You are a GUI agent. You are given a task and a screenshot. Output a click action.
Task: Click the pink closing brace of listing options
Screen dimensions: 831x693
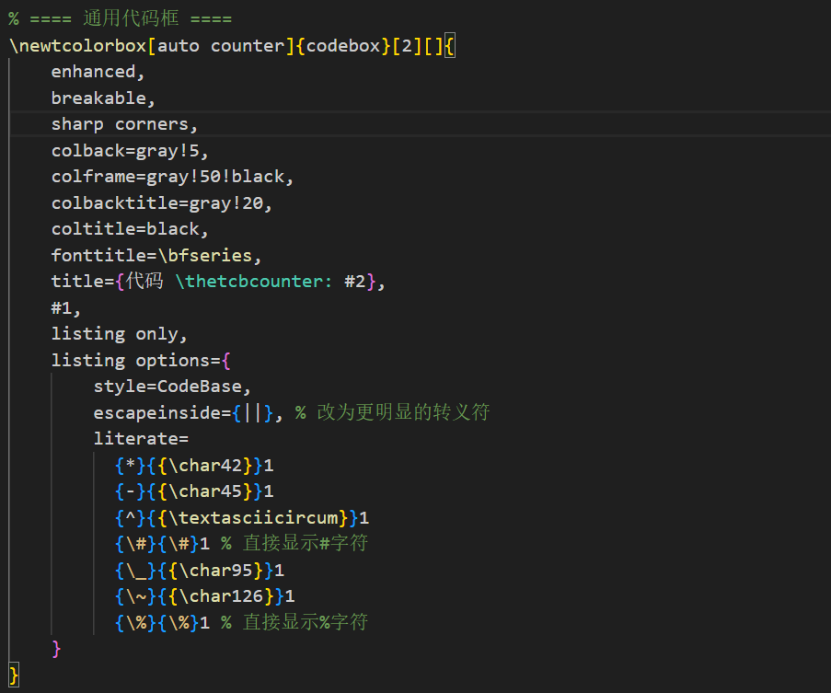coord(56,649)
